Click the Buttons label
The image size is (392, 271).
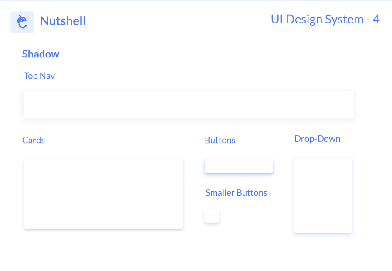coord(220,140)
